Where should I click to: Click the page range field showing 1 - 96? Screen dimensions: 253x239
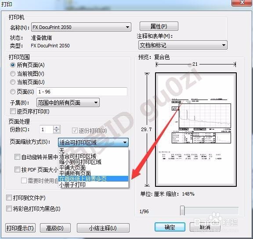[x=82, y=92]
